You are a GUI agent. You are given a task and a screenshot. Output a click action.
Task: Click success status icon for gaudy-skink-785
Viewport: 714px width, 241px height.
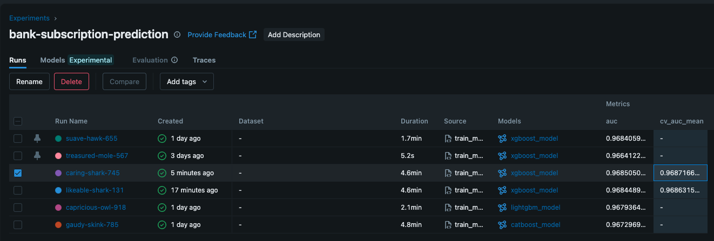(x=161, y=225)
